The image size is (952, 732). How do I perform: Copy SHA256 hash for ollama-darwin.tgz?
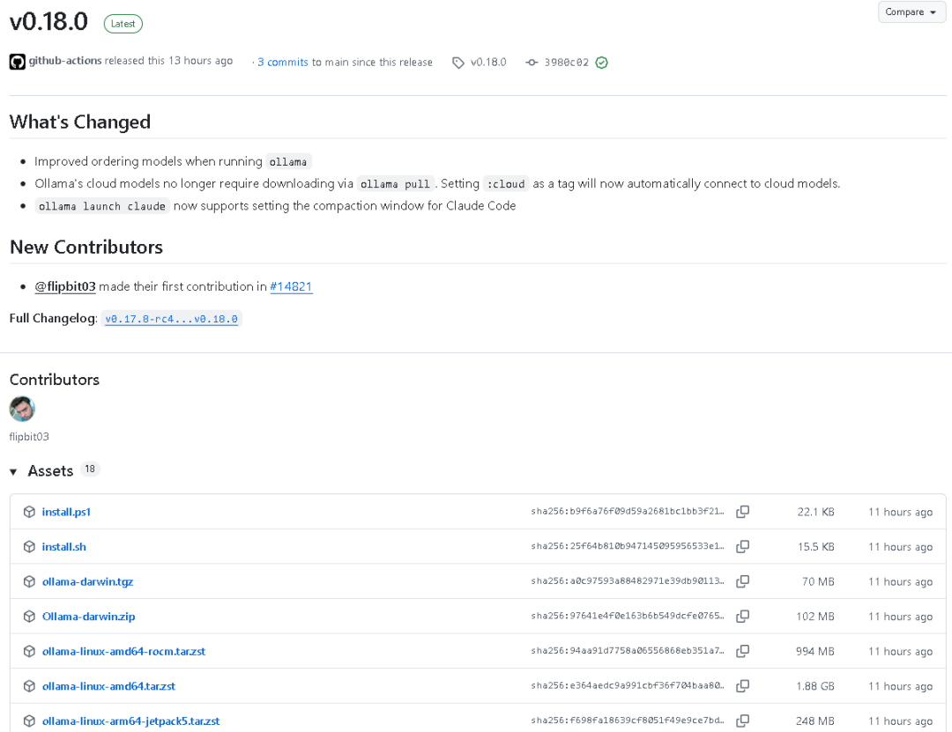coord(743,581)
